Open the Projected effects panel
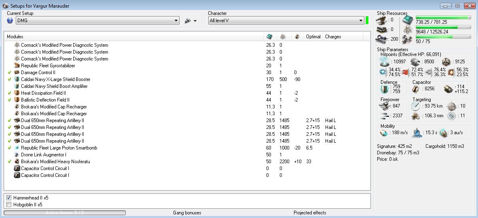The image size is (478, 218). 310,213
